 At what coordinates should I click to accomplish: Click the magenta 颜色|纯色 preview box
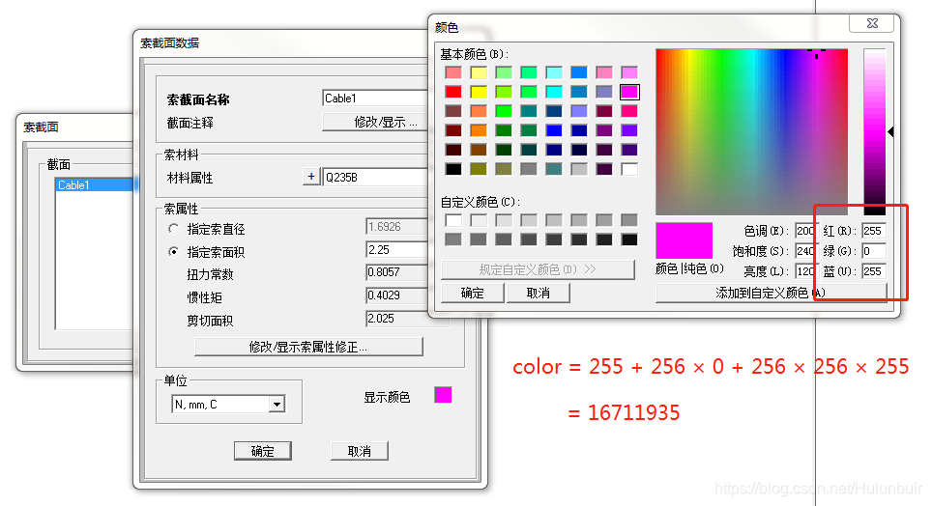pyautogui.click(x=684, y=240)
